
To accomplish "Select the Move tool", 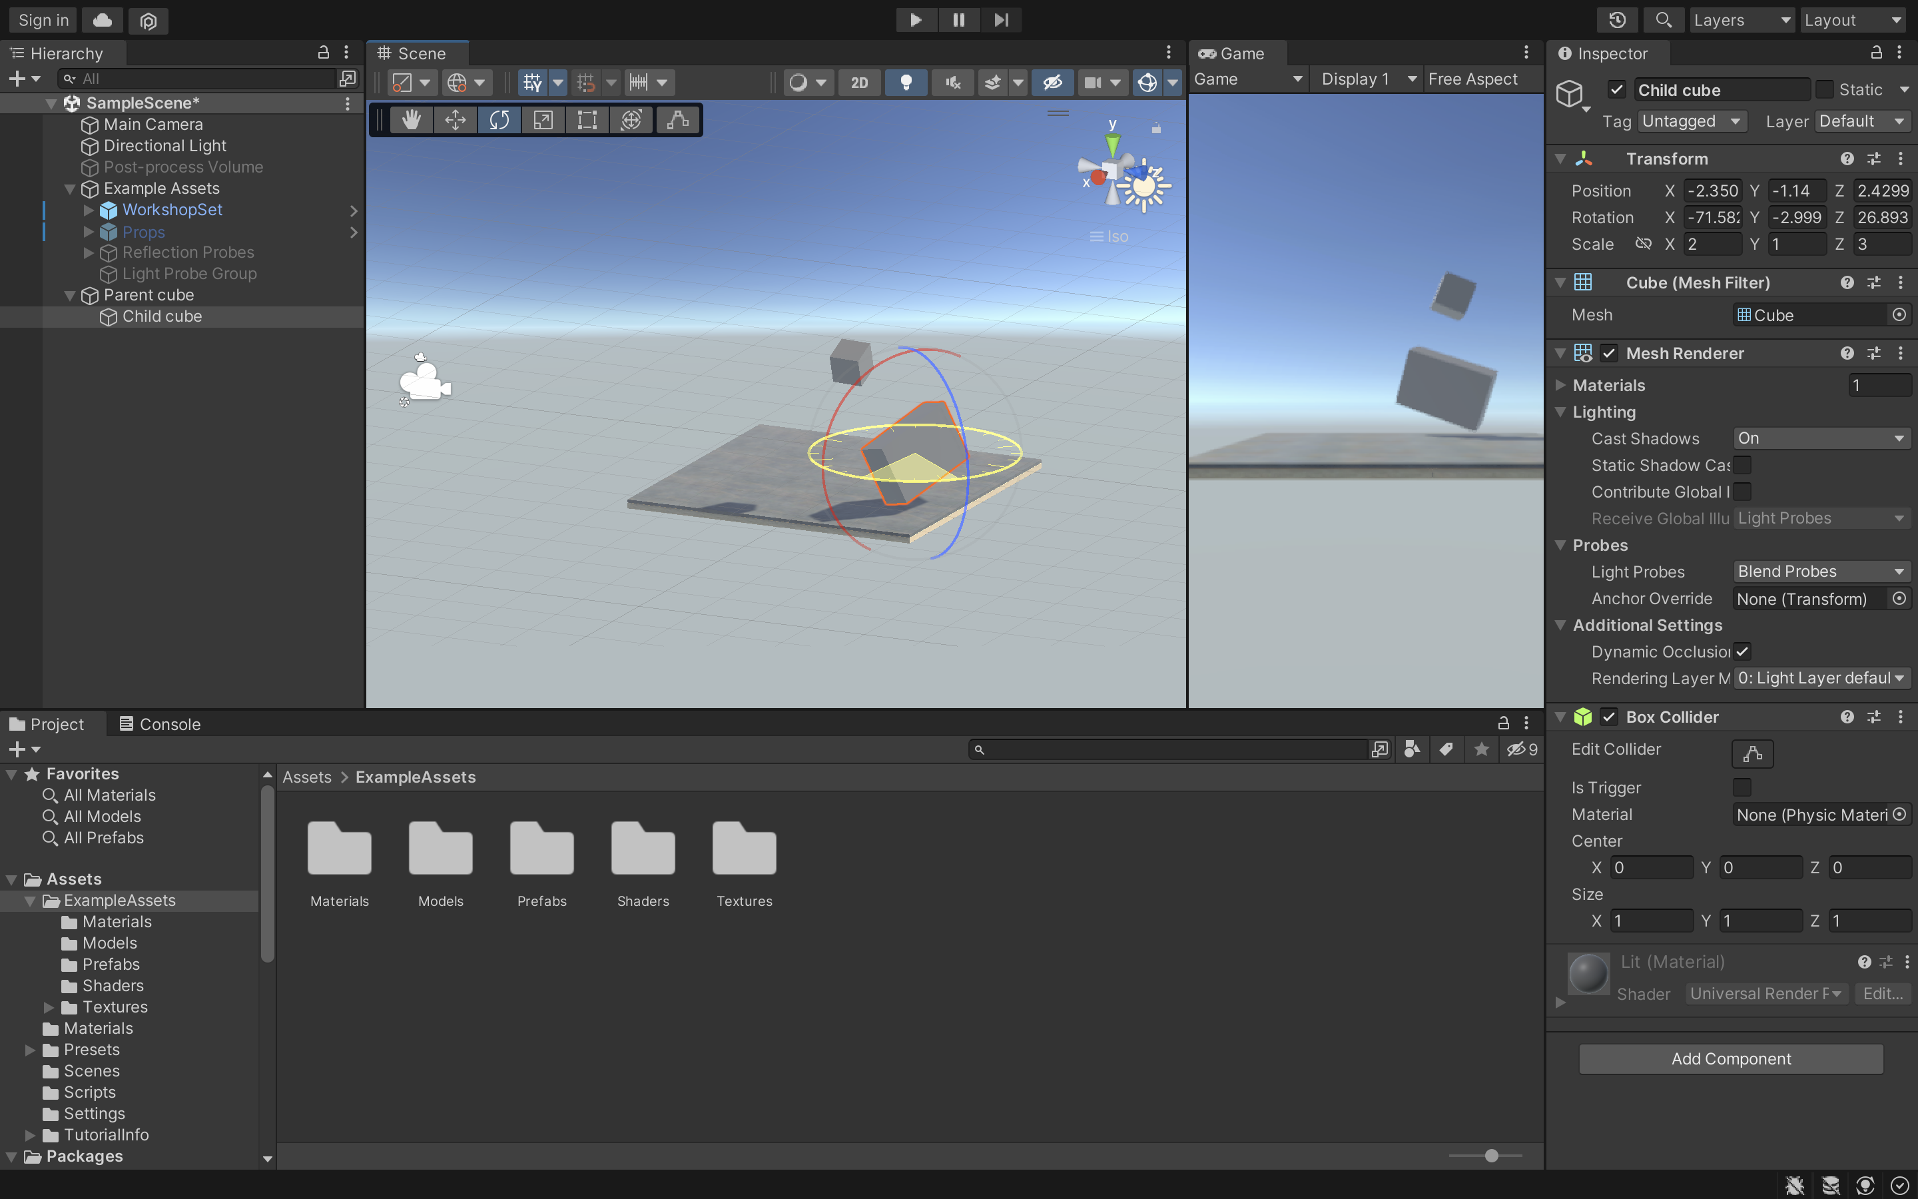I will click(x=455, y=120).
